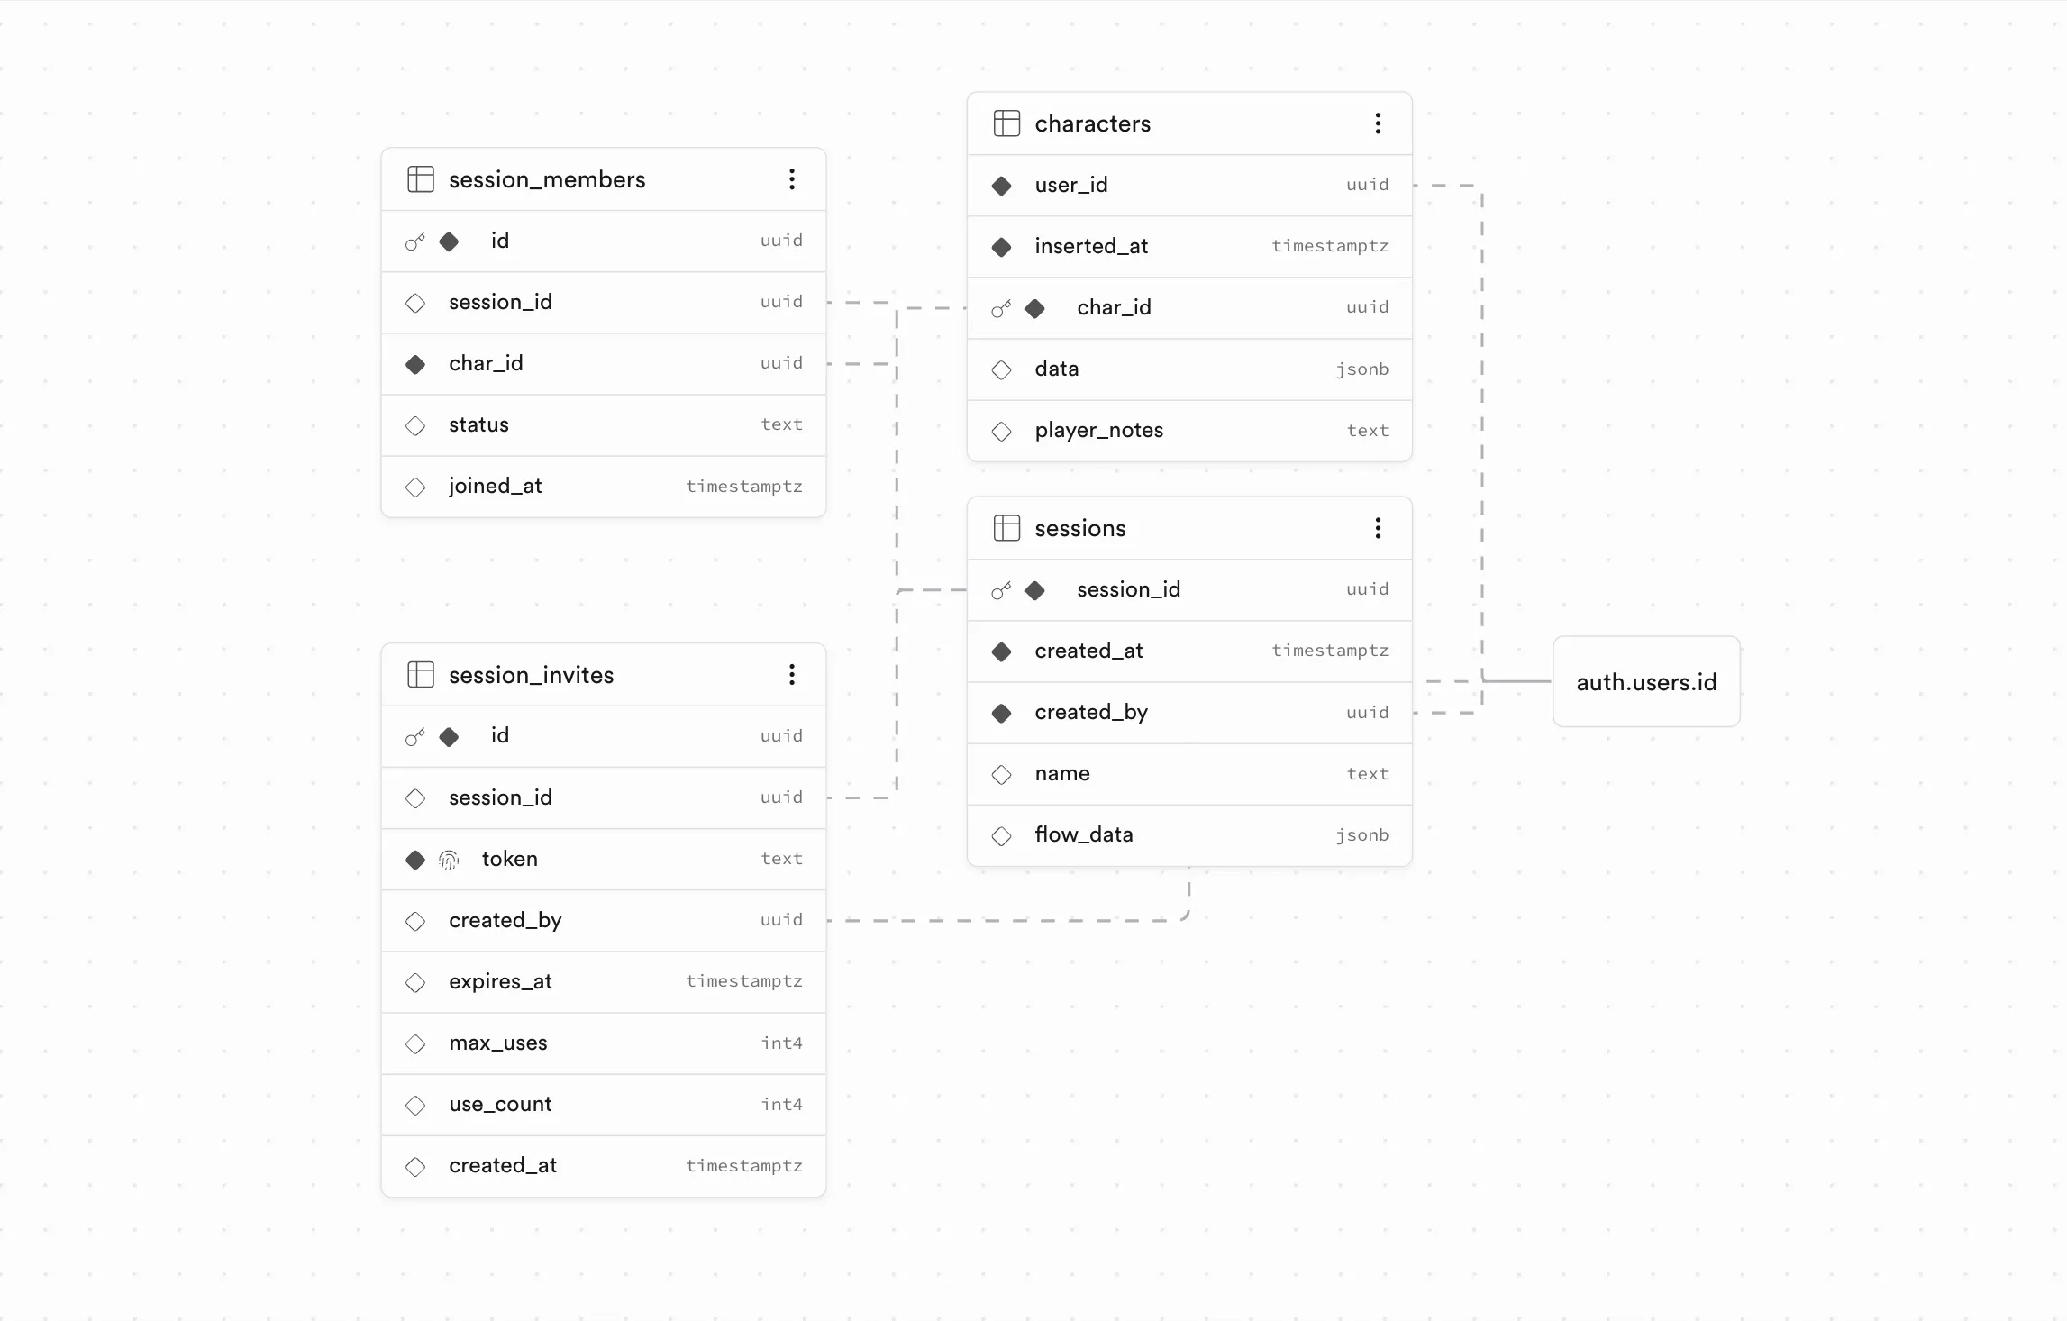The image size is (2067, 1321).
Task: Select the auth.users.id node
Action: point(1646,682)
